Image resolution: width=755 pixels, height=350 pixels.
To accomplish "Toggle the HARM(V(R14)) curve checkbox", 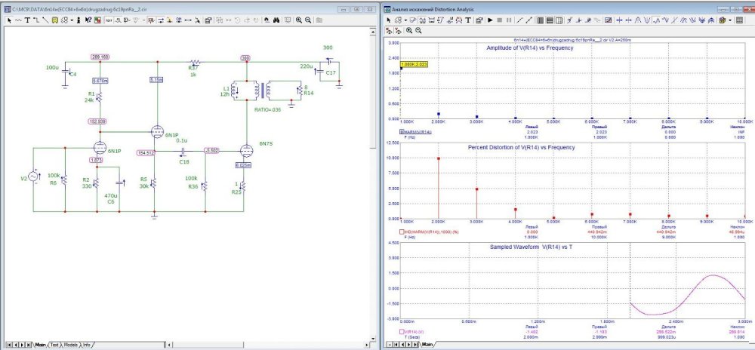I will click(x=402, y=132).
